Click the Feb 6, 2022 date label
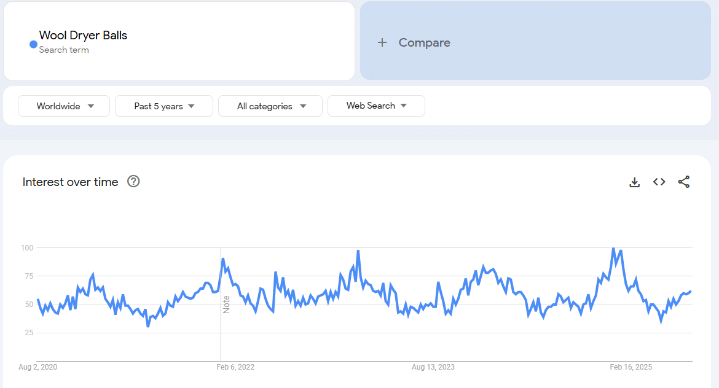Screen dimensions: 719x388 tap(235, 367)
